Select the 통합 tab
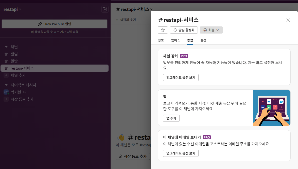 tap(190, 40)
